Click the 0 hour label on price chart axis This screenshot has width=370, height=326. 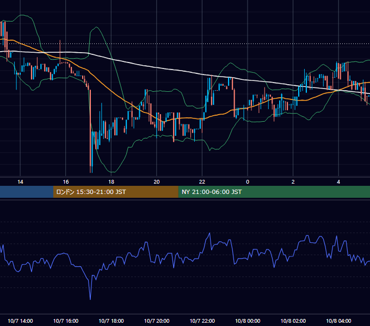[x=248, y=182]
